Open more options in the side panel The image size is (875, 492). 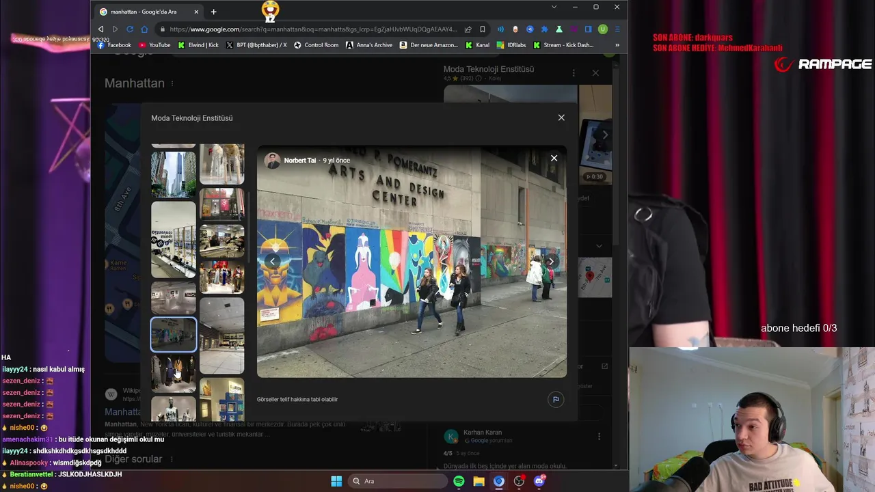coord(574,72)
